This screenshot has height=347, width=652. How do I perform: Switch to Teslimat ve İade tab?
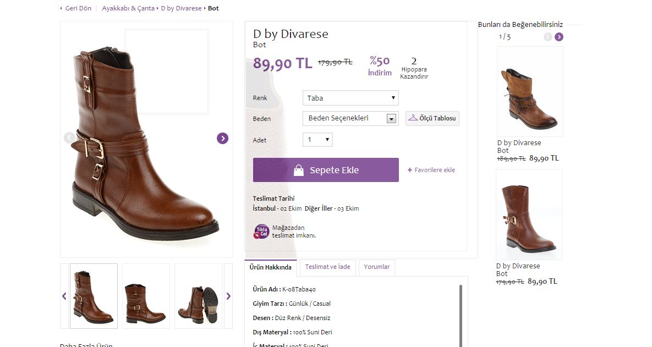click(x=328, y=267)
